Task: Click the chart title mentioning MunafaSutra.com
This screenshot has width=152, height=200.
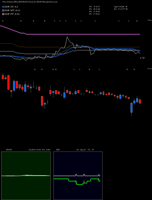Action: pyautogui.click(x=30, y=2)
